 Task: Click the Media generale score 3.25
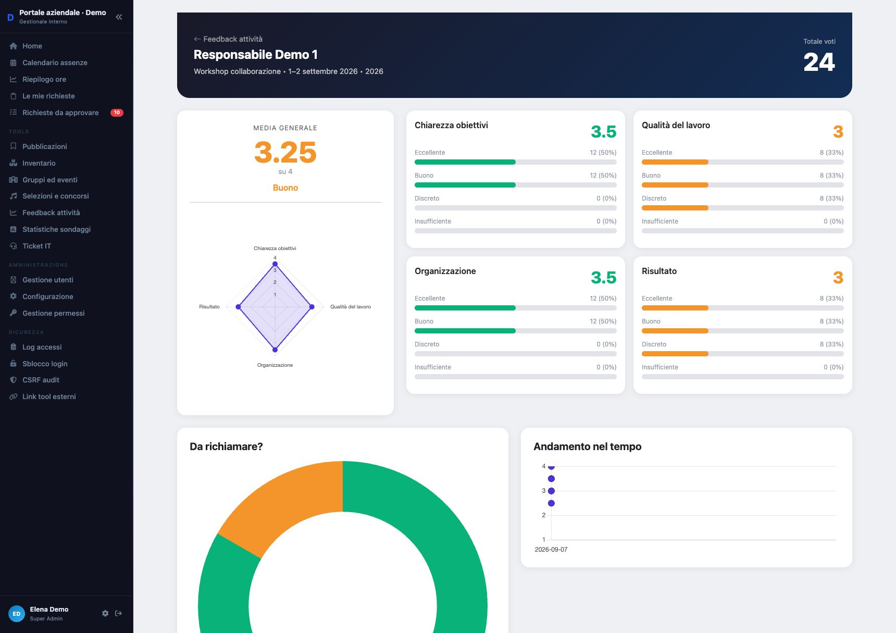click(285, 152)
